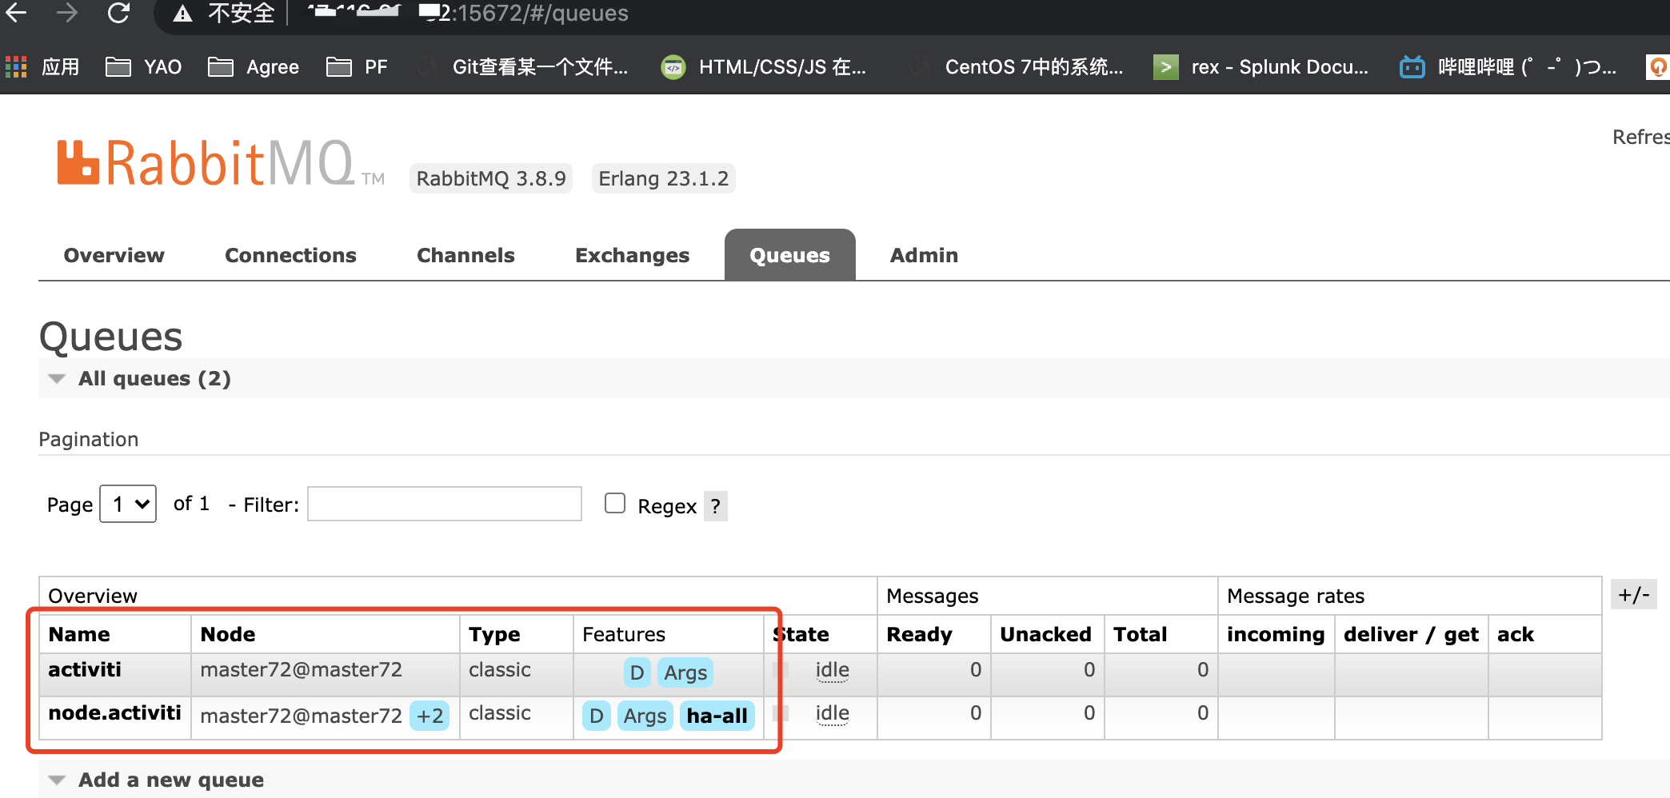Open the node.activiti queue

(114, 712)
